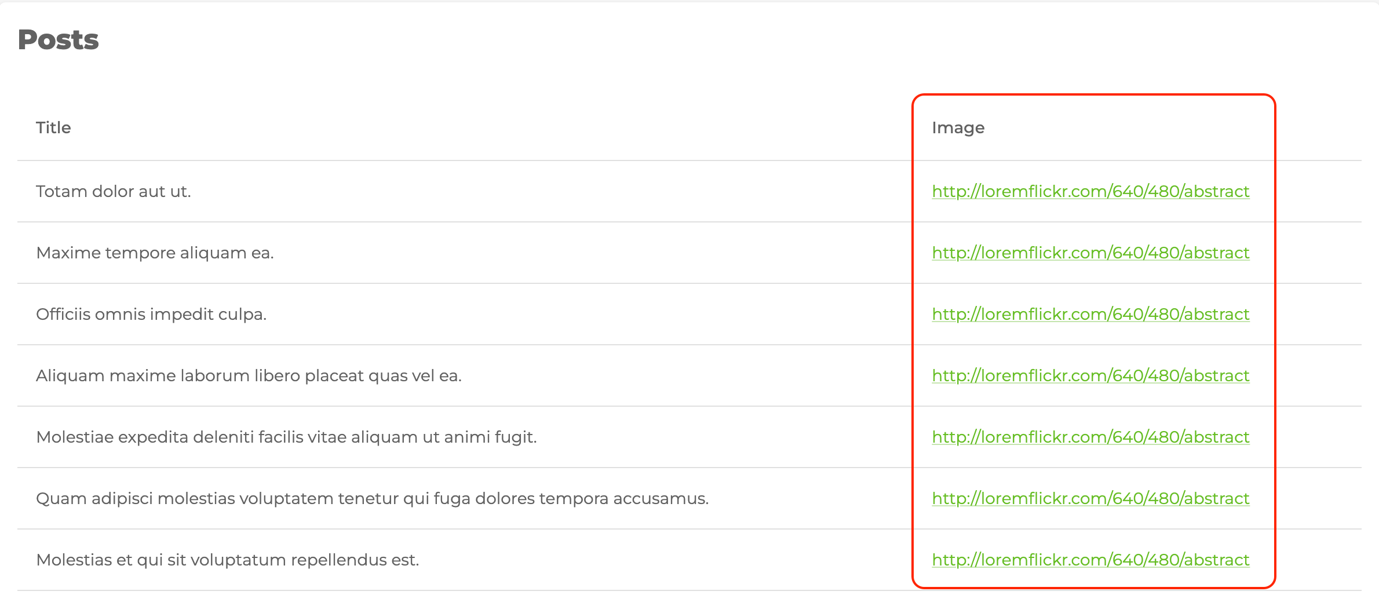
Task: Select the 'Maxime tempore aliquam ea.' title
Action: (155, 253)
